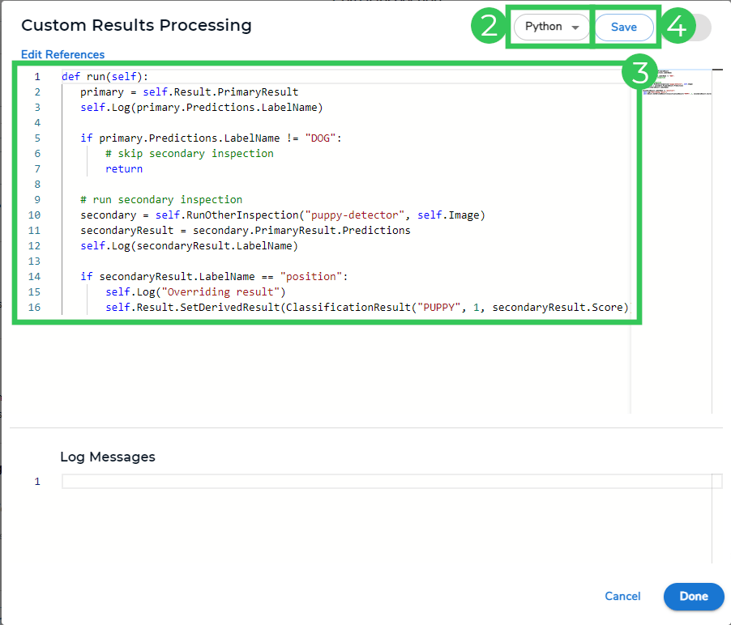Screen dimensions: 731x625
Task: Click the code minimap preview
Action: click(x=678, y=83)
